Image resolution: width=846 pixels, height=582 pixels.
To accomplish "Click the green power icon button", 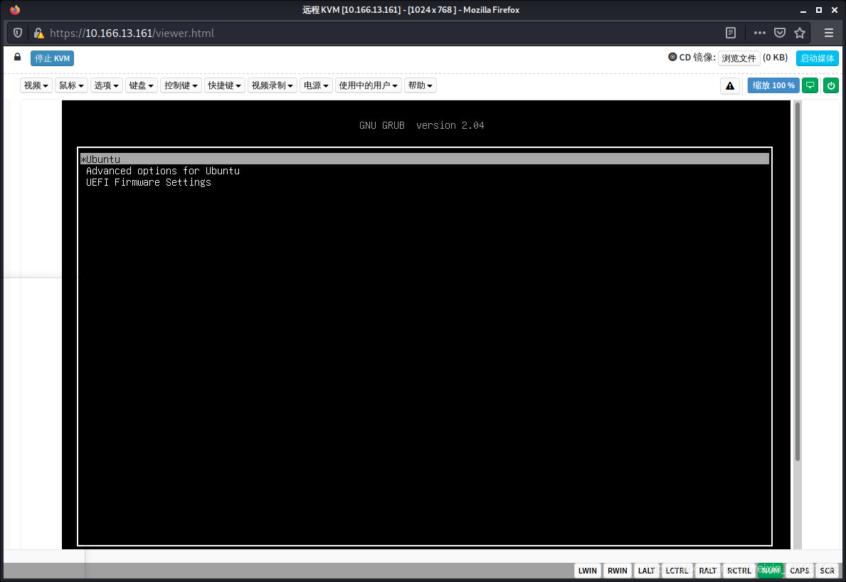I will tap(831, 85).
